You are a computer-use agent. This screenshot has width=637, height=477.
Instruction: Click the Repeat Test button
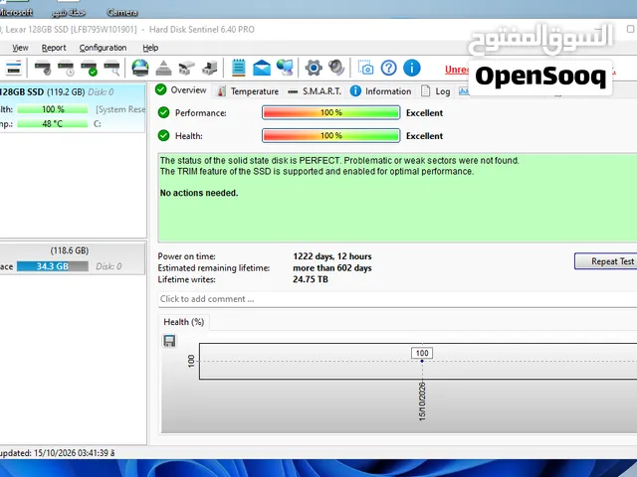tap(607, 261)
